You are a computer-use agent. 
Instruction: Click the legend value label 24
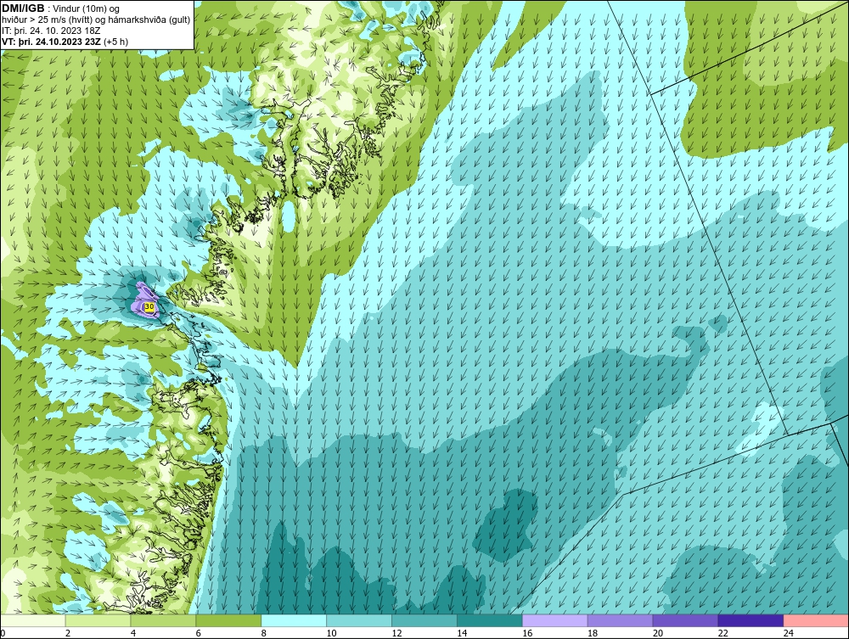click(x=789, y=633)
